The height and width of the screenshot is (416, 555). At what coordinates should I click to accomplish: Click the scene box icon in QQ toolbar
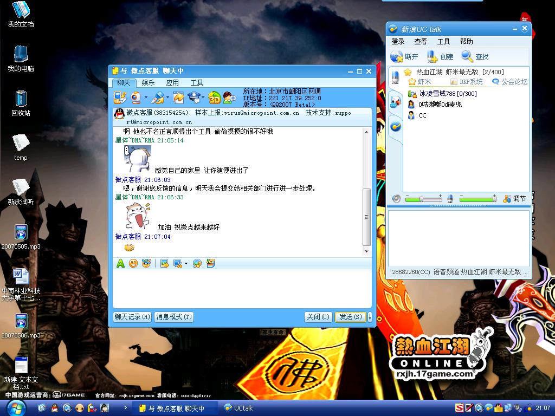[x=211, y=263]
